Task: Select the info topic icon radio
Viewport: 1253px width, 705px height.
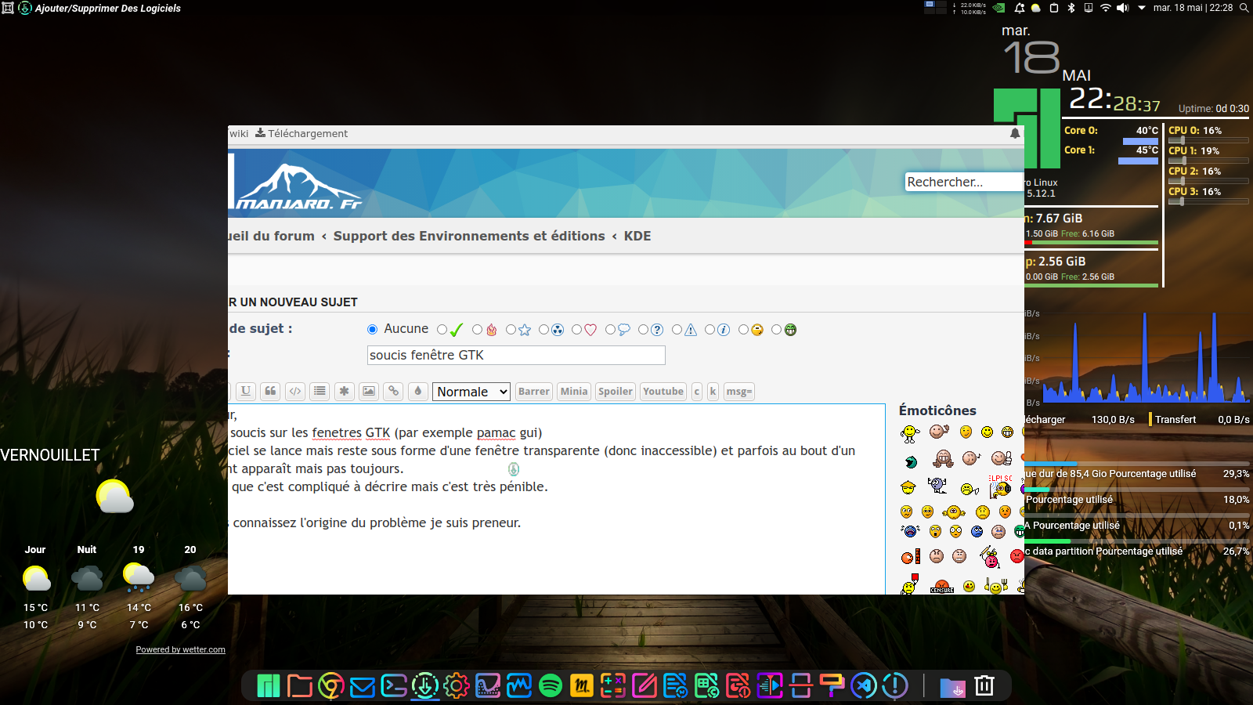Action: pos(710,330)
